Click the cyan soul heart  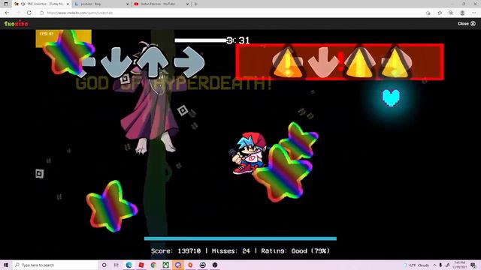391,97
